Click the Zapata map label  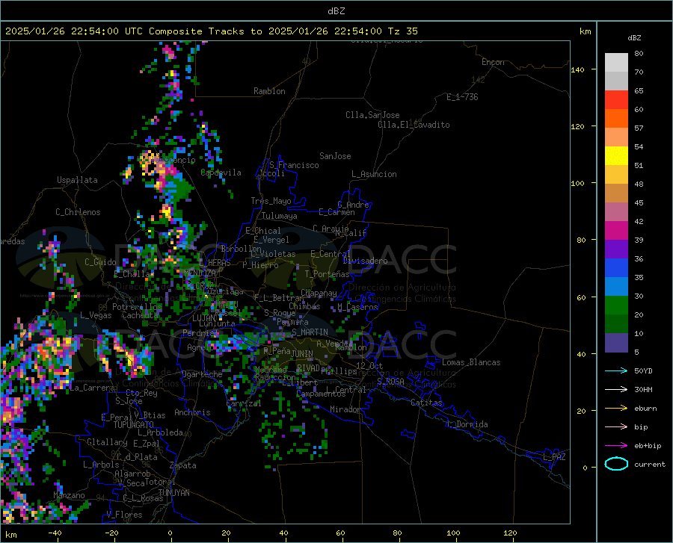183,465
